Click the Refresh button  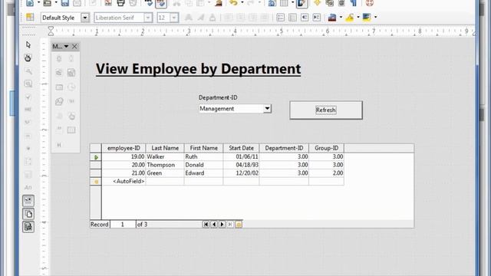pyautogui.click(x=326, y=110)
